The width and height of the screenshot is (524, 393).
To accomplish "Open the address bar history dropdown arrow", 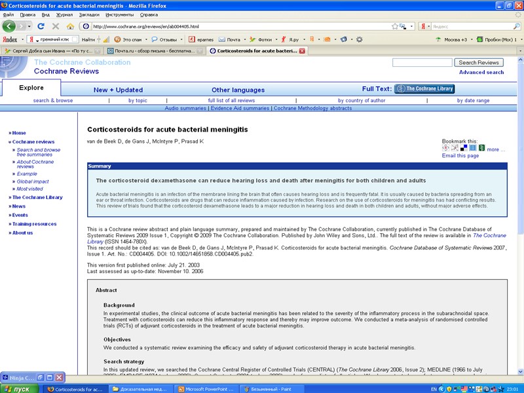I will click(x=412, y=26).
